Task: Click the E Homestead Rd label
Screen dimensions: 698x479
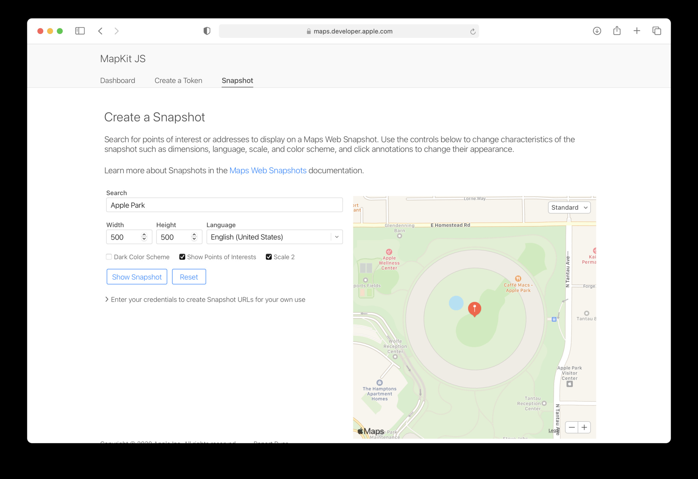Action: point(450,225)
